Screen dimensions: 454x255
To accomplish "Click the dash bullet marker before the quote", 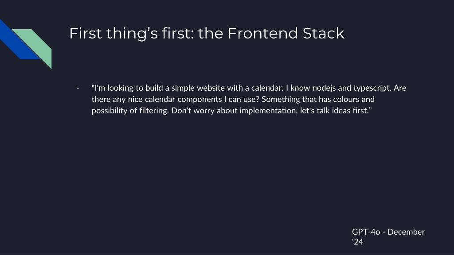I will [78, 88].
